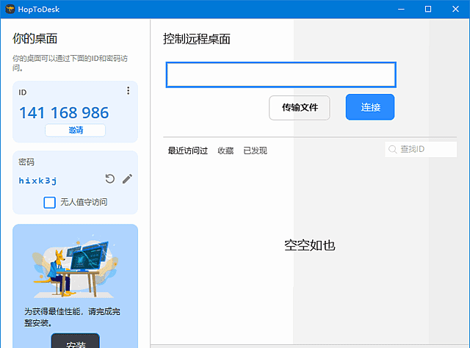Click the 你的桌面 heading
The width and height of the screenshot is (470, 348).
pos(35,38)
